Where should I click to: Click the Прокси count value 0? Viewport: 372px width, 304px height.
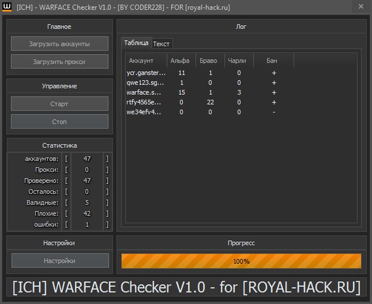tap(87, 170)
